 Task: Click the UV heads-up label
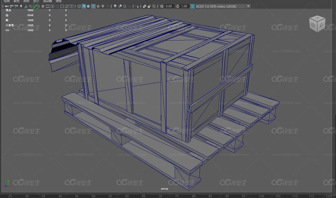pos(8,30)
